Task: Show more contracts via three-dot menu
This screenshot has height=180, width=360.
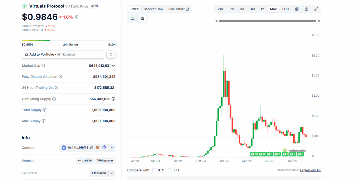Action: pos(112,148)
